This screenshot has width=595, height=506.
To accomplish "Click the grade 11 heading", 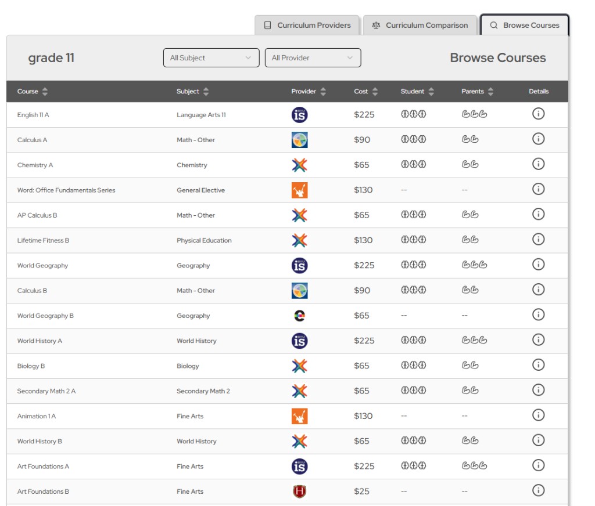I will point(51,57).
